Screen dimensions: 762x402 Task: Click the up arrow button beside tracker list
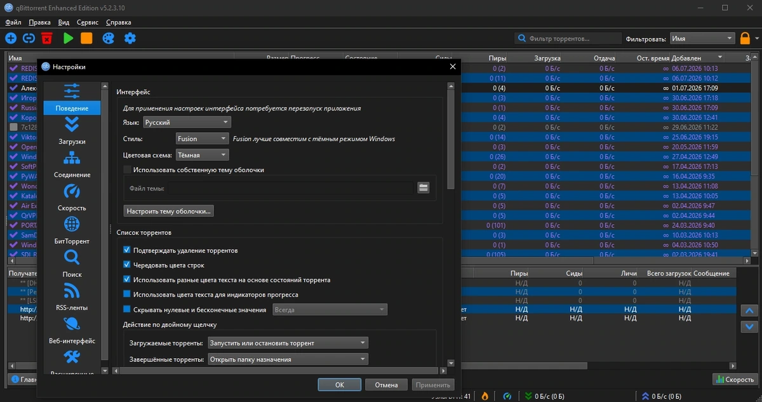(x=750, y=311)
